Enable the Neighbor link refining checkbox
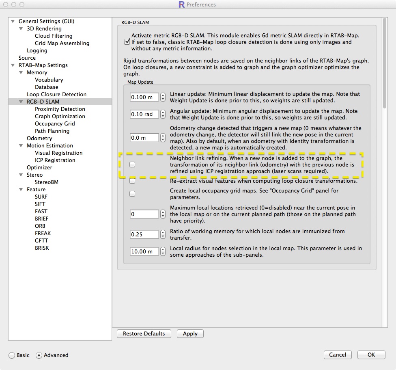Image resolution: width=396 pixels, height=370 pixels. tap(132, 164)
